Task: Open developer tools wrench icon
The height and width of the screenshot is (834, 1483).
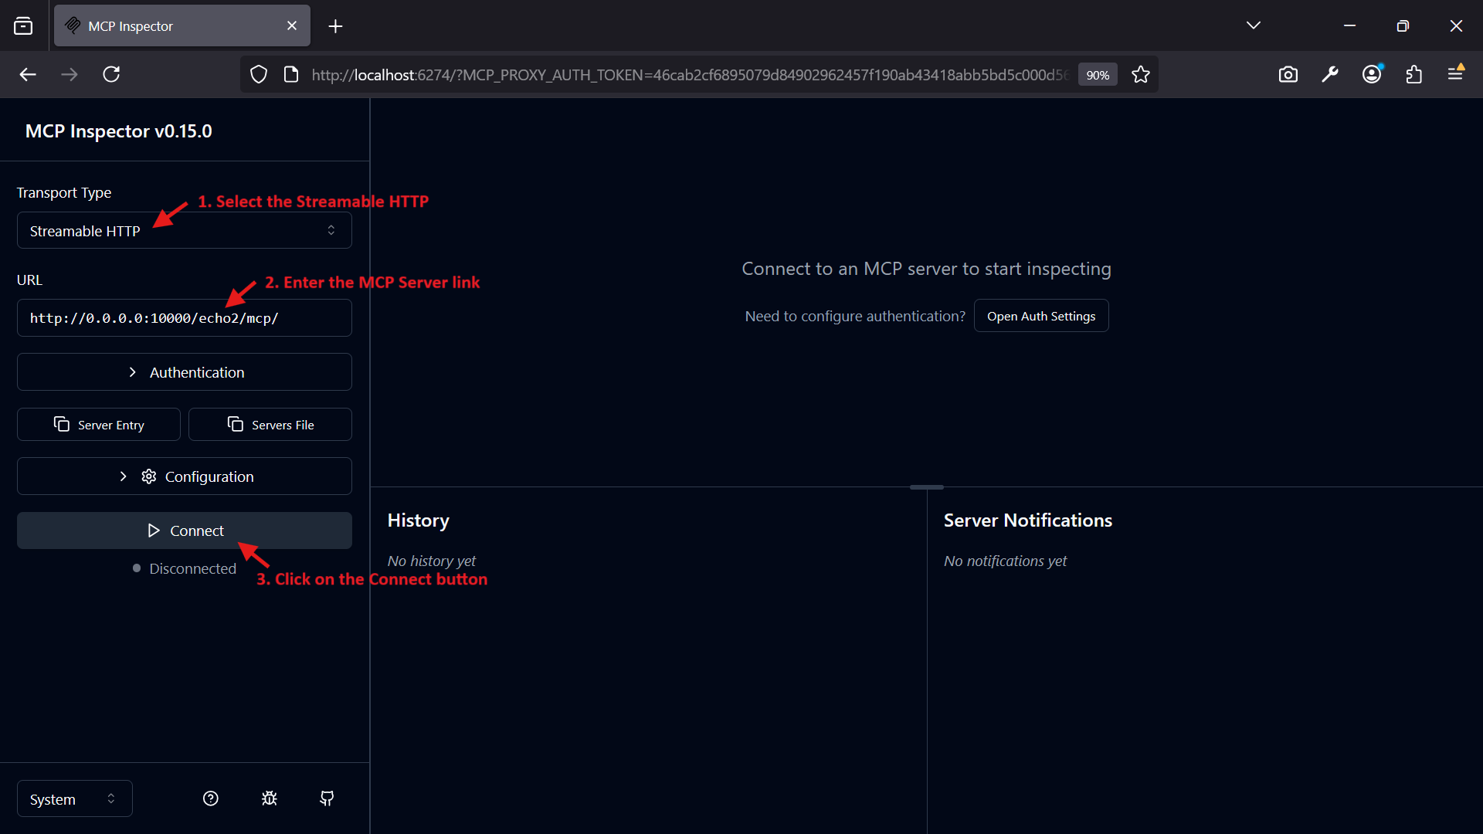Action: 1329,74
